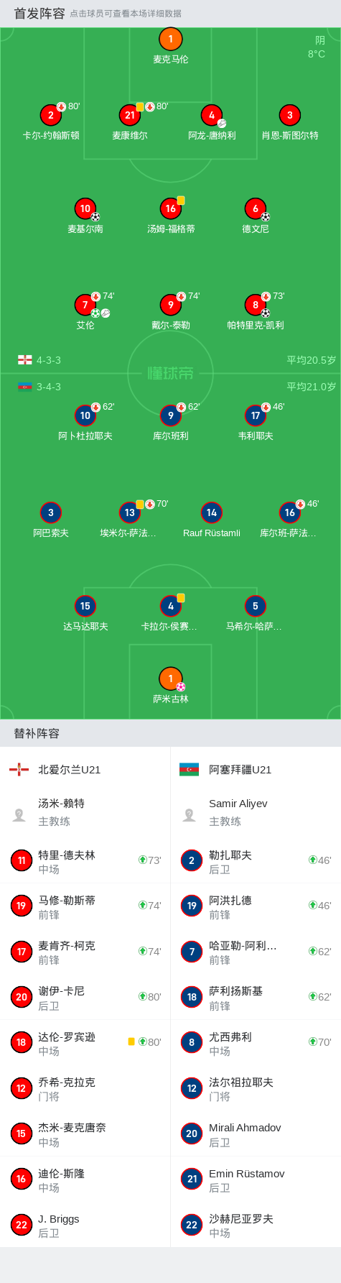Tap goalkeeper 麦克马伦 number 1 icon
Screen dimensions: 341x1283
[170, 40]
